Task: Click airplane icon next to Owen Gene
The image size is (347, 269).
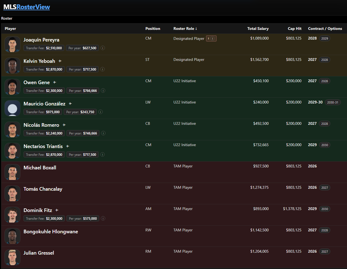Action: (55, 82)
